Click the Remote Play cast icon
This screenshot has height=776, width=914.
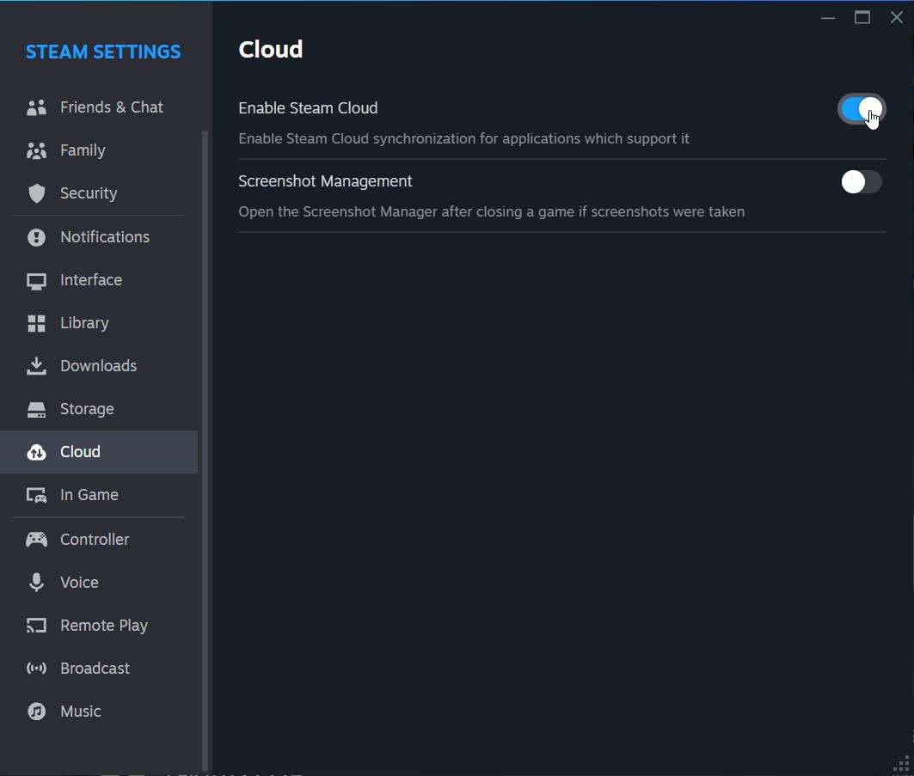pyautogui.click(x=36, y=626)
